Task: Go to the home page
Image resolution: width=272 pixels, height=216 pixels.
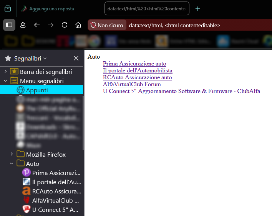Action: pyautogui.click(x=78, y=25)
